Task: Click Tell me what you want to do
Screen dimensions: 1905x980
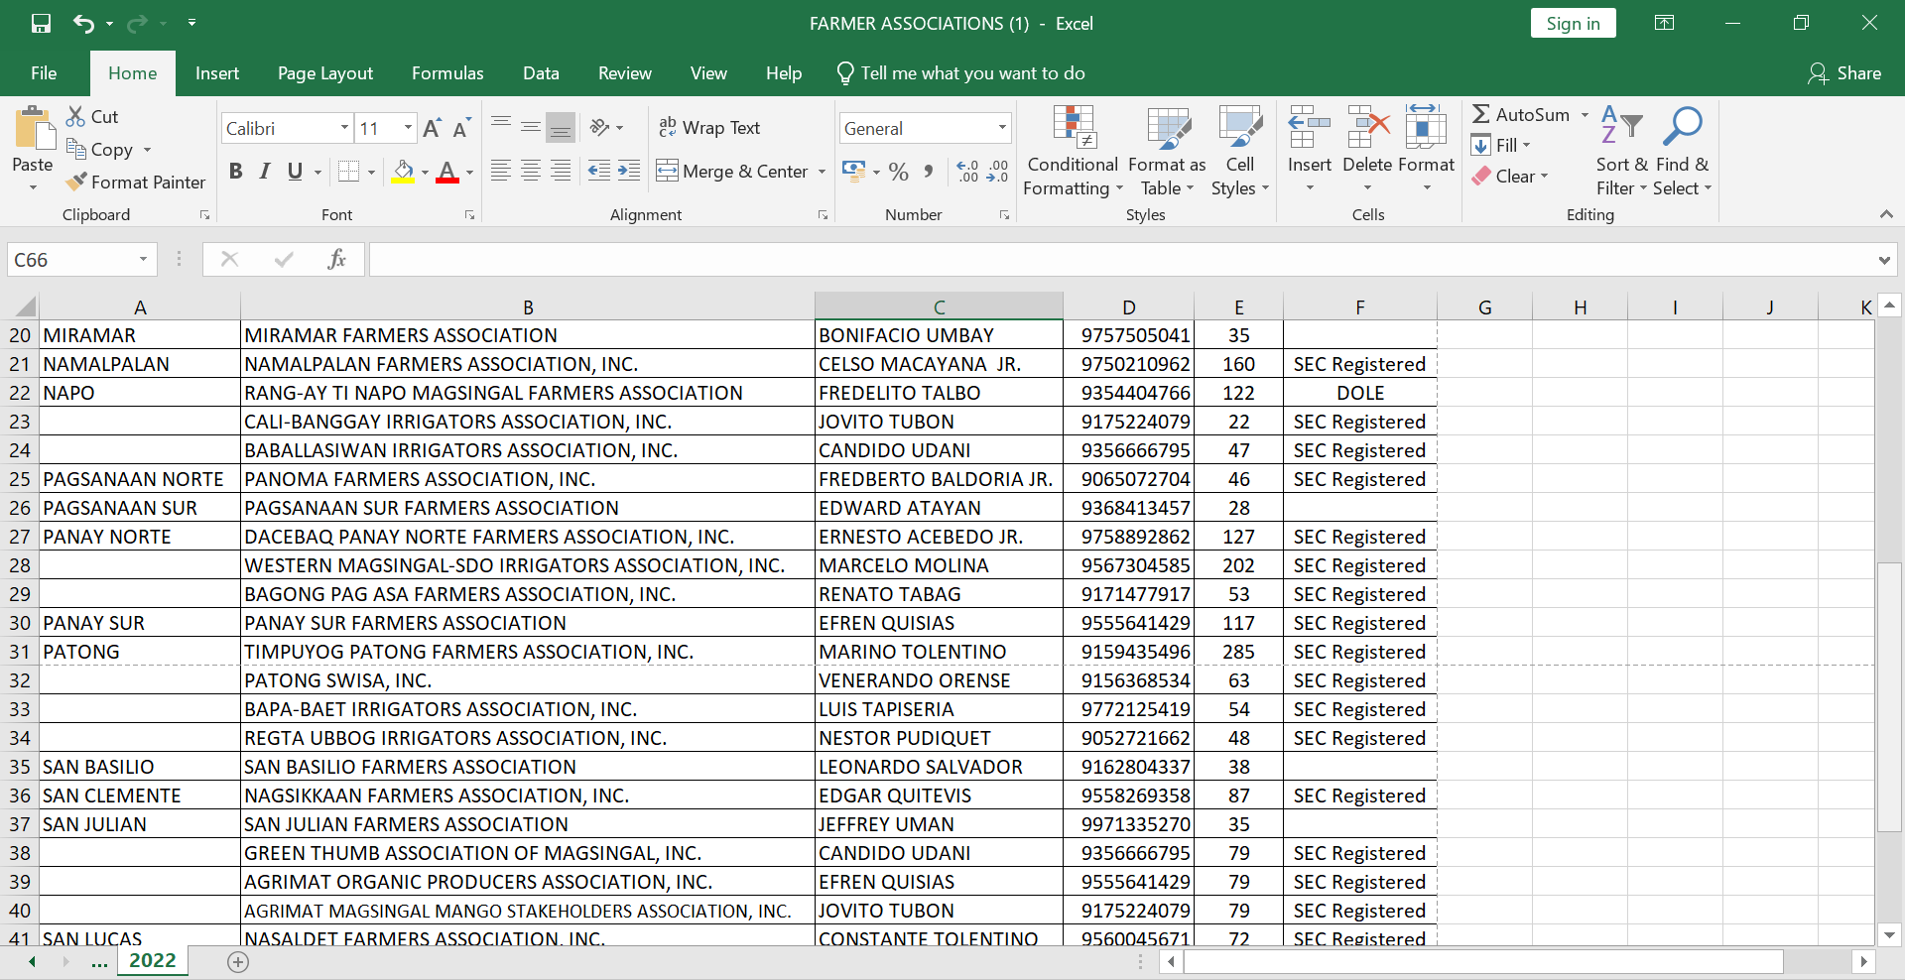Action: click(x=960, y=73)
